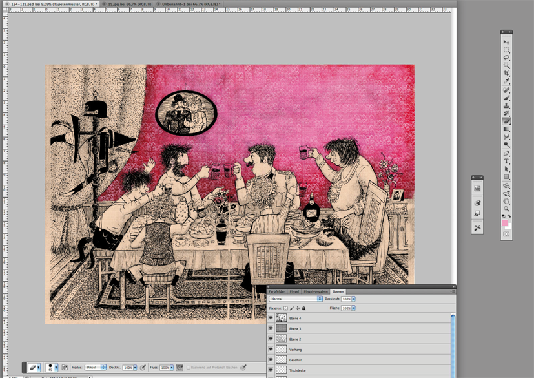This screenshot has height=378, width=534.
Task: Select the Rectangular Marquee tool
Action: pos(506,50)
